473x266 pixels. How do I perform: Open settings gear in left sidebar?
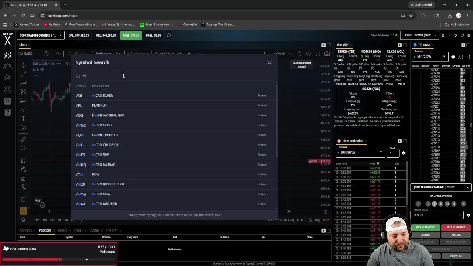click(x=7, y=89)
